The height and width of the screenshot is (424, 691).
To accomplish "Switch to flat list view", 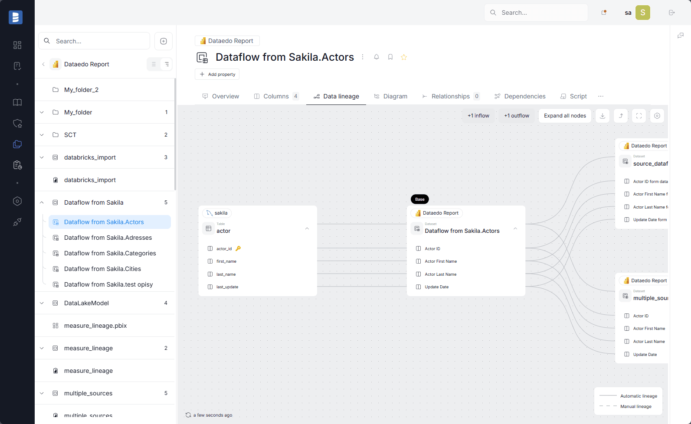I will point(154,64).
